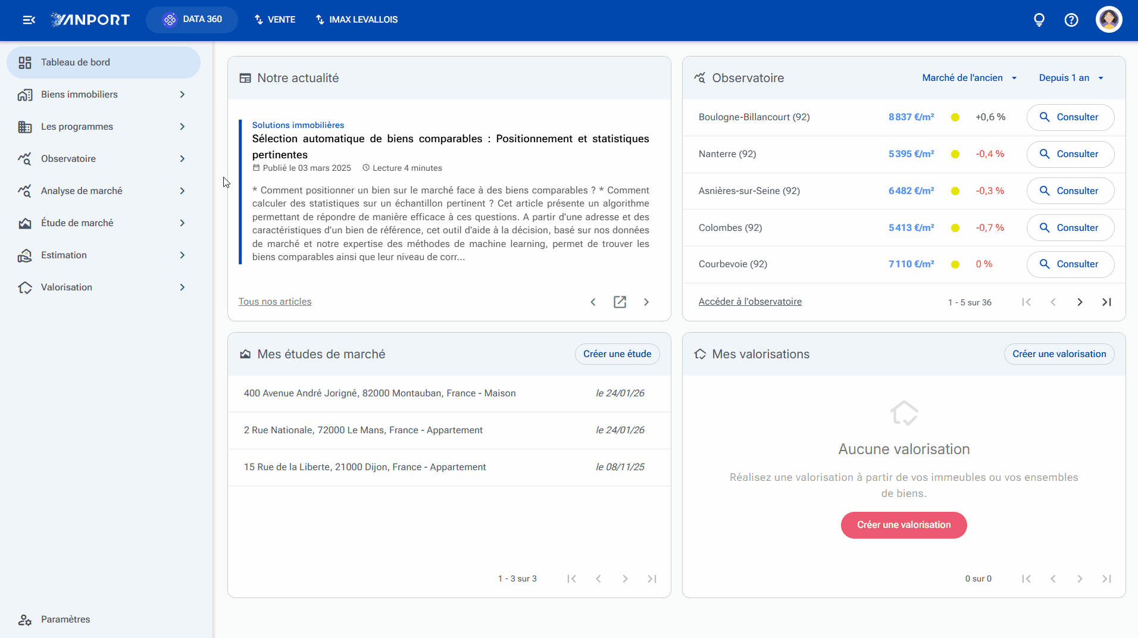Viewport: 1138px width, 638px height.
Task: Go to previous études de marché page
Action: tap(598, 578)
